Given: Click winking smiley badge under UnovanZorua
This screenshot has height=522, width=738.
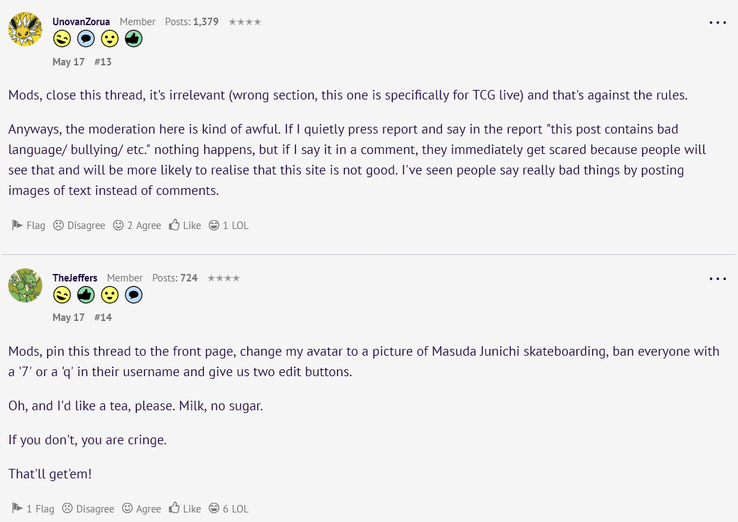Looking at the screenshot, I should [x=62, y=39].
